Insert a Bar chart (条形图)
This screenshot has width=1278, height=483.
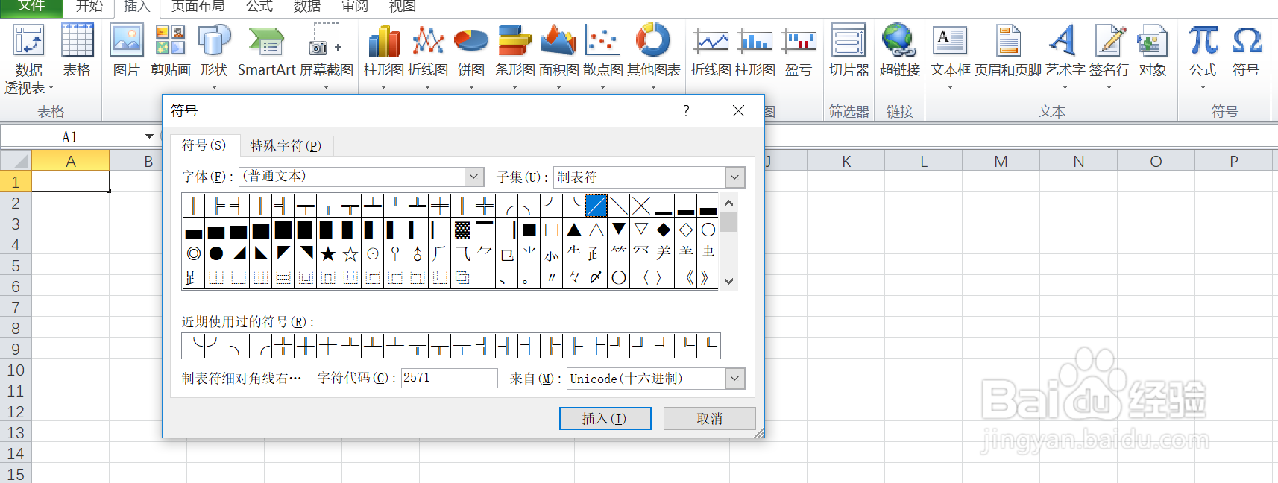coord(514,56)
